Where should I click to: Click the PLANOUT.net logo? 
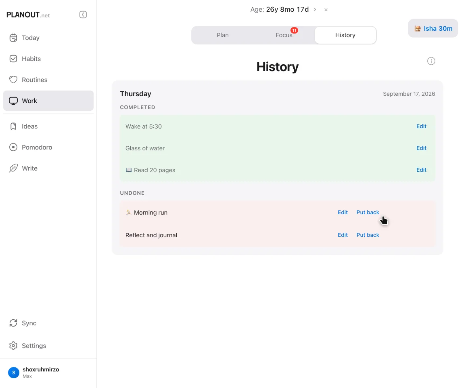28,15
